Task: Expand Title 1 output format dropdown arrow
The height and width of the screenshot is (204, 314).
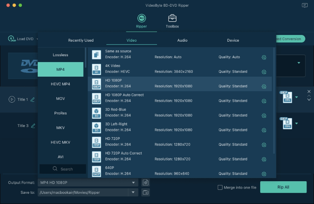Action: [297, 97]
